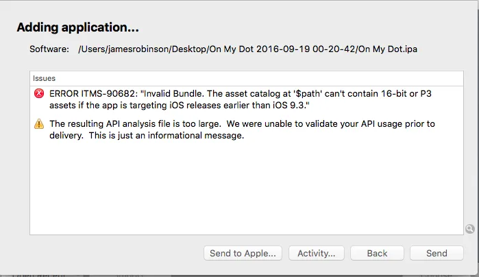Image resolution: width=479 pixels, height=277 pixels.
Task: Click the 'Adding application...' heading
Action: (78, 28)
